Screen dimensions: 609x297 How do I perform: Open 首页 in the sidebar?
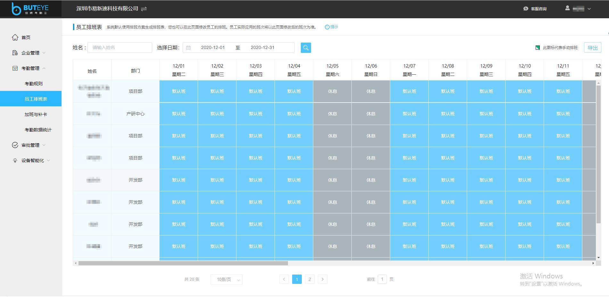[x=26, y=37]
